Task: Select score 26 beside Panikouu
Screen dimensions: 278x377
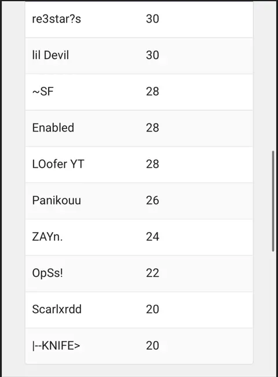Action: click(x=152, y=200)
